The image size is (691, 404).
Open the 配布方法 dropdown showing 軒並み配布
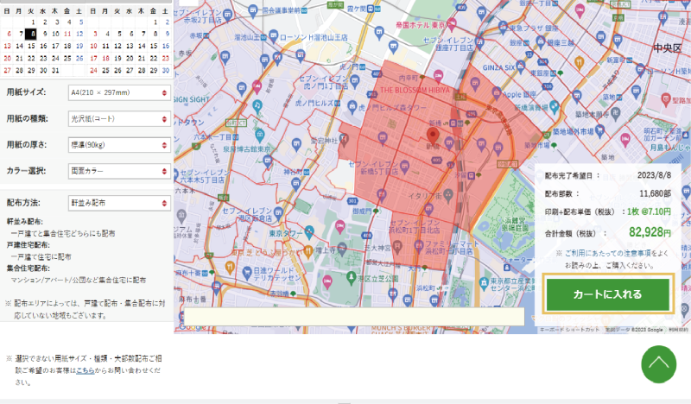coord(119,203)
